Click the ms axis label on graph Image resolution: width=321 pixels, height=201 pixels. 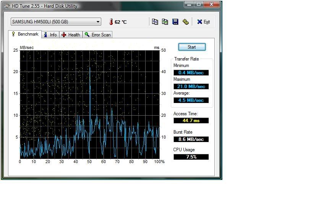[157, 48]
